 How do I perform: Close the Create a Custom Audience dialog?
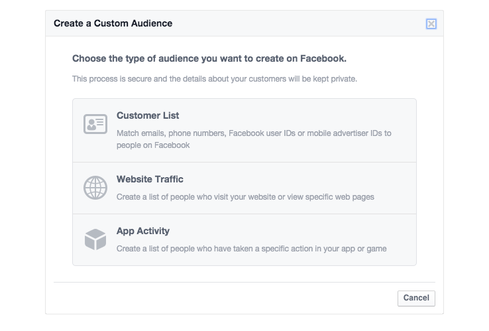[x=431, y=24]
